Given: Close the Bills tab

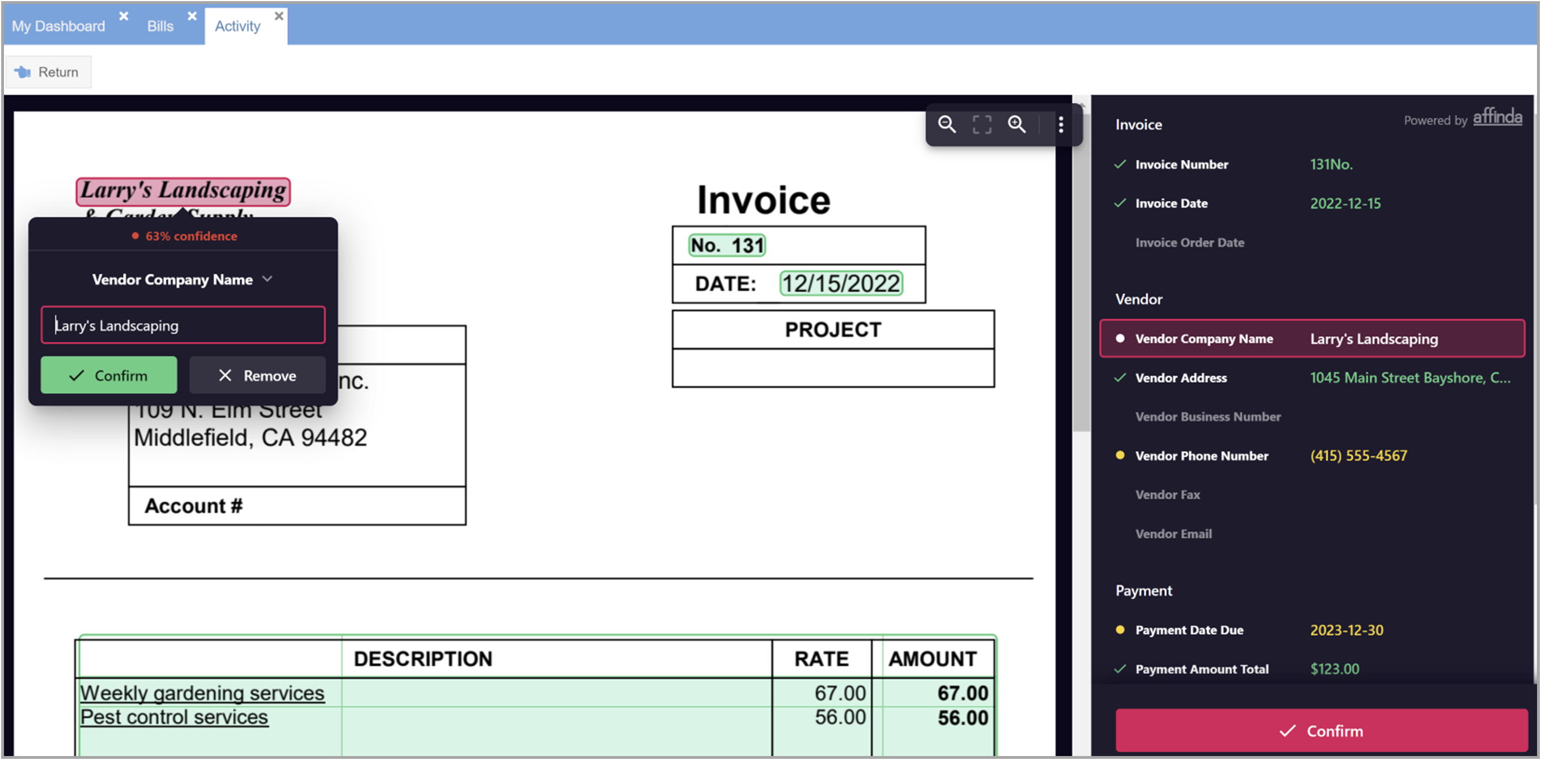Looking at the screenshot, I should [192, 16].
